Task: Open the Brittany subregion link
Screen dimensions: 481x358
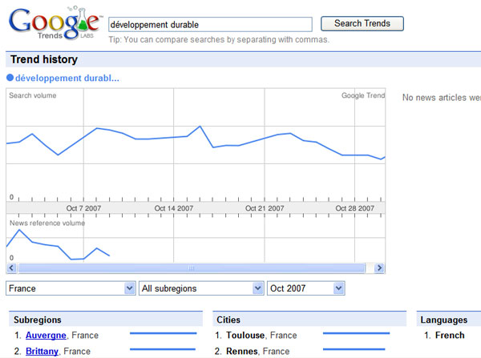Action: (42, 351)
